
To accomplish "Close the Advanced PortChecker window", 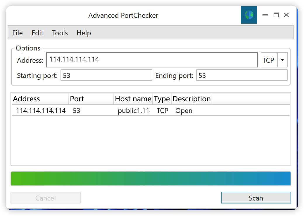I will (x=286, y=15).
